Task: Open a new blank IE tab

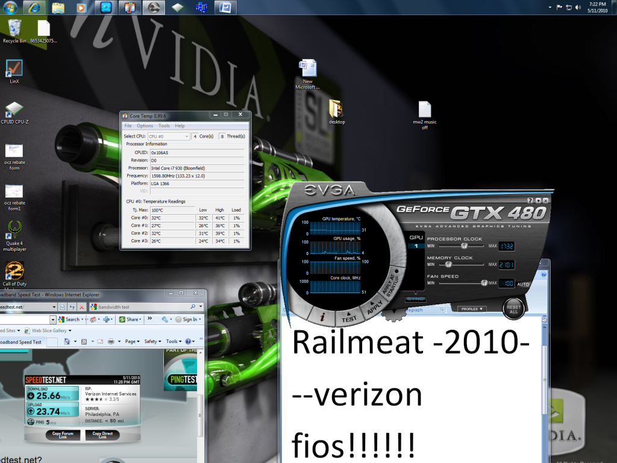Action: coord(52,342)
